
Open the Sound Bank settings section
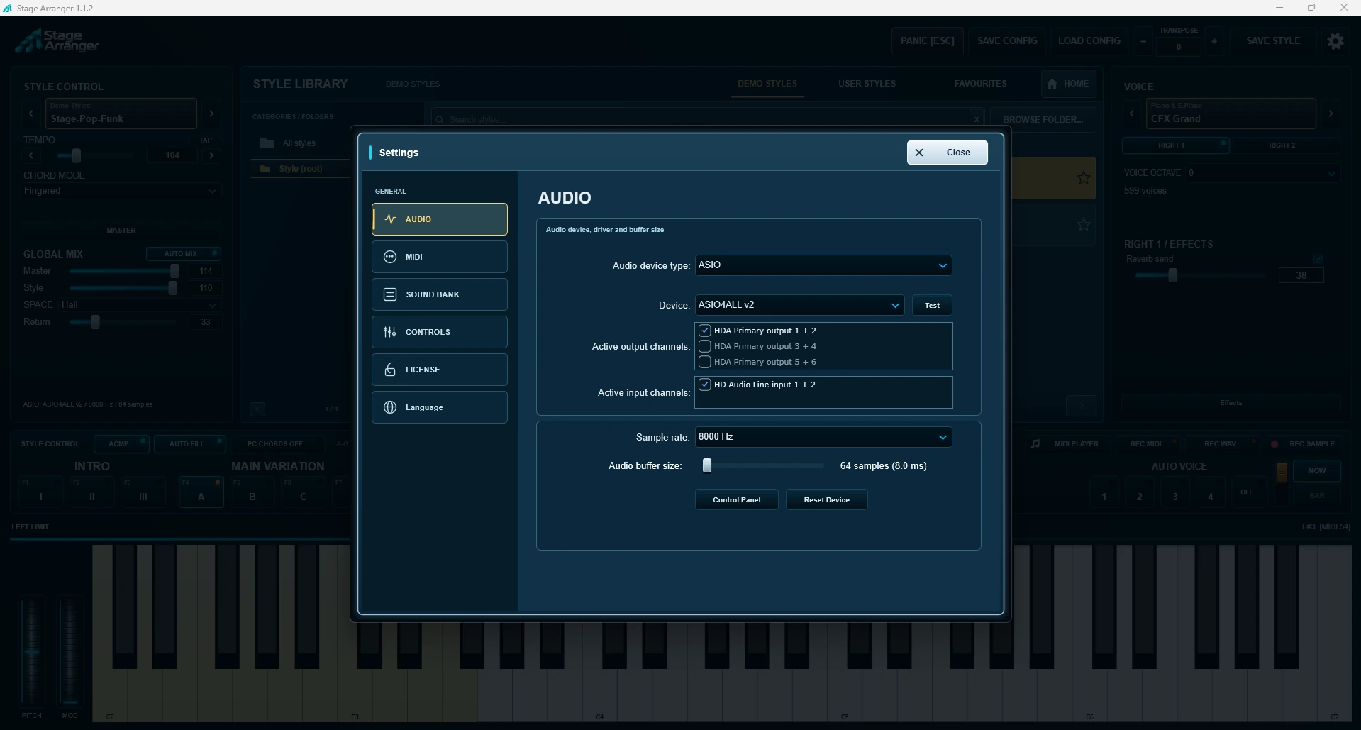(439, 294)
